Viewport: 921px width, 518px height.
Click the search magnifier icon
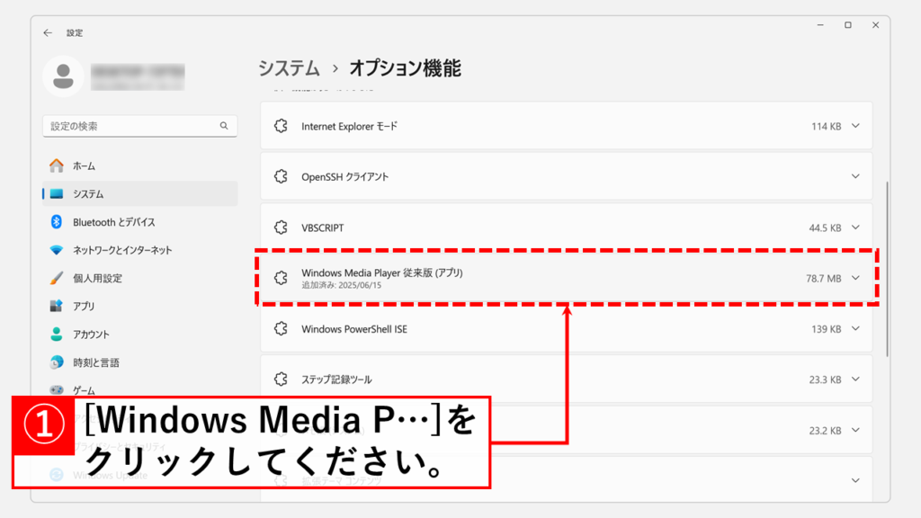224,126
